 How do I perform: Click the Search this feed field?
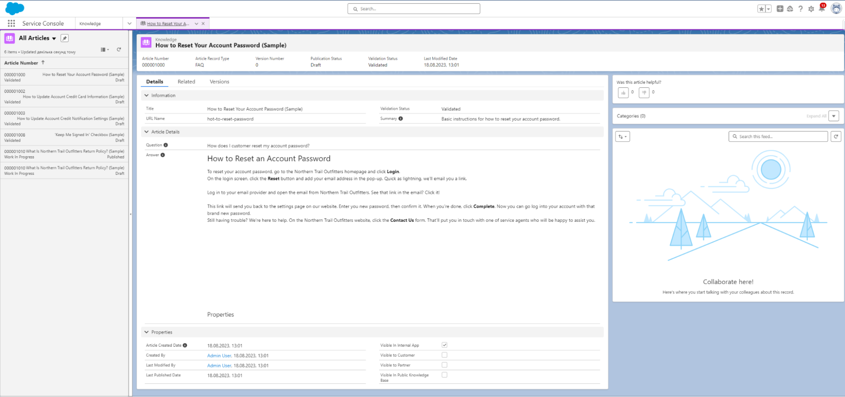click(x=778, y=136)
